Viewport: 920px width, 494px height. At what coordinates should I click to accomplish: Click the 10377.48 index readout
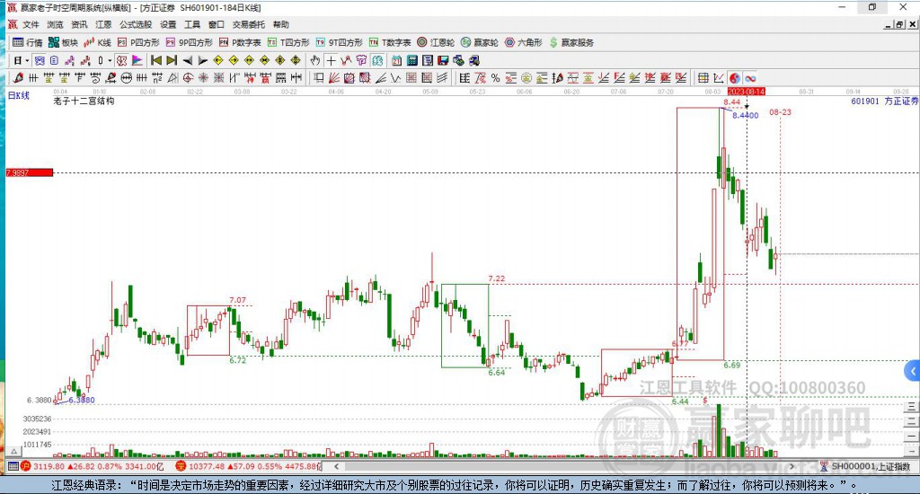coord(206,466)
